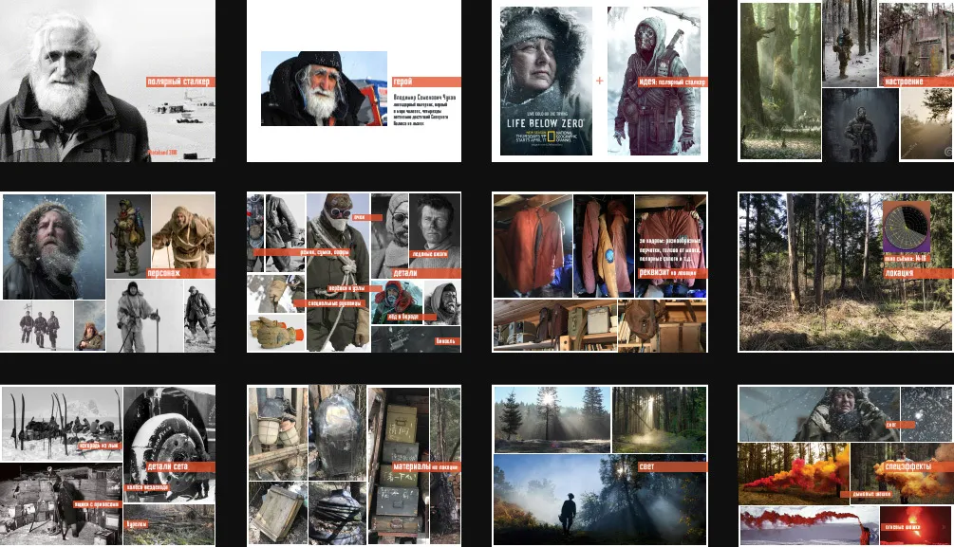Select the red smoke trail over snow image
The height and width of the screenshot is (547, 954).
(x=809, y=525)
